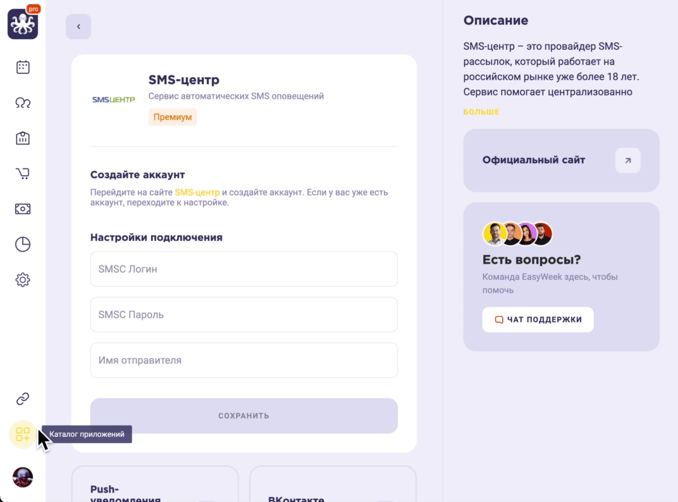Image resolution: width=678 pixels, height=502 pixels.
Task: Open the clients icon in sidebar
Action: coord(23,102)
